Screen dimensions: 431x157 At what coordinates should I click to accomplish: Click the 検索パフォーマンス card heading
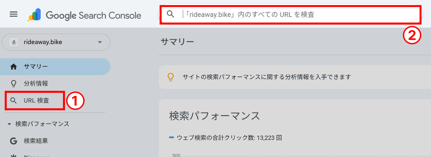[x=214, y=116]
